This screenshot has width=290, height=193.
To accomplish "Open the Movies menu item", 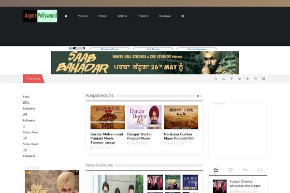I will 83,16.
